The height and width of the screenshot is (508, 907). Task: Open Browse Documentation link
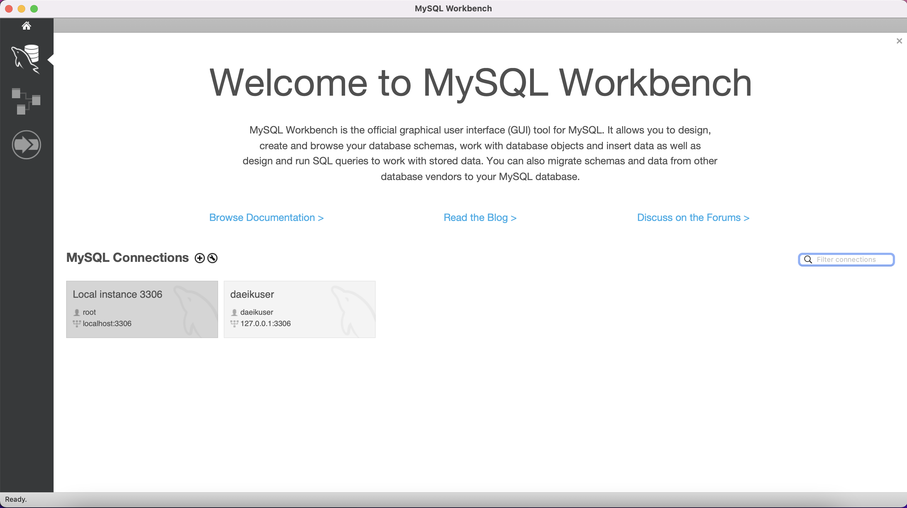pyautogui.click(x=266, y=217)
